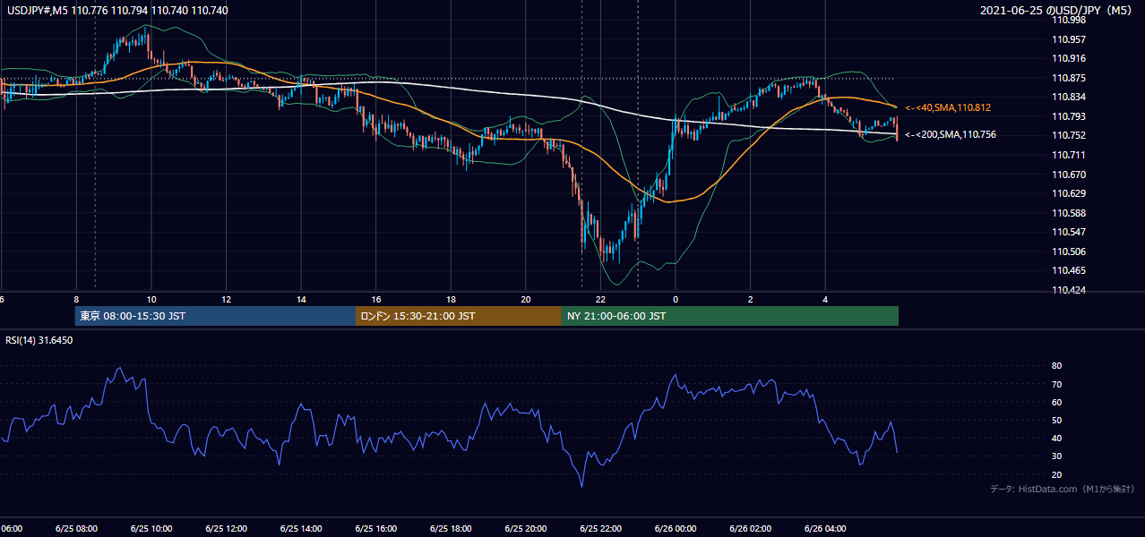Click the time label 6/26 02:00
The image size is (1145, 537).
coord(751,529)
